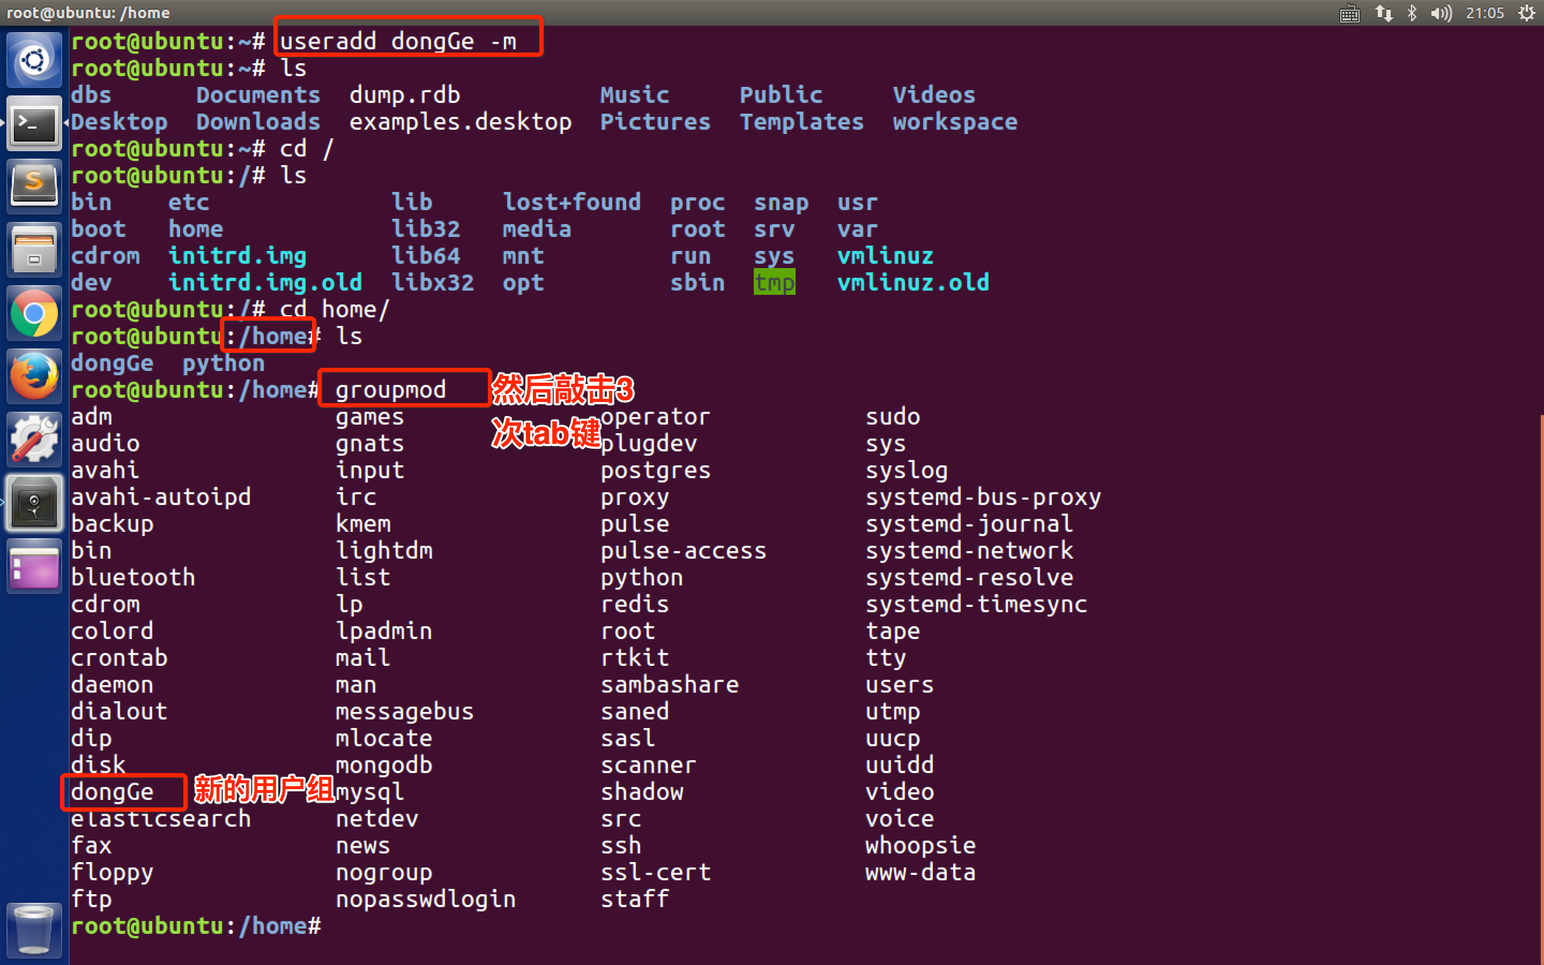Click the purple workspace switcher icon
This screenshot has height=965, width=1544.
click(x=34, y=567)
